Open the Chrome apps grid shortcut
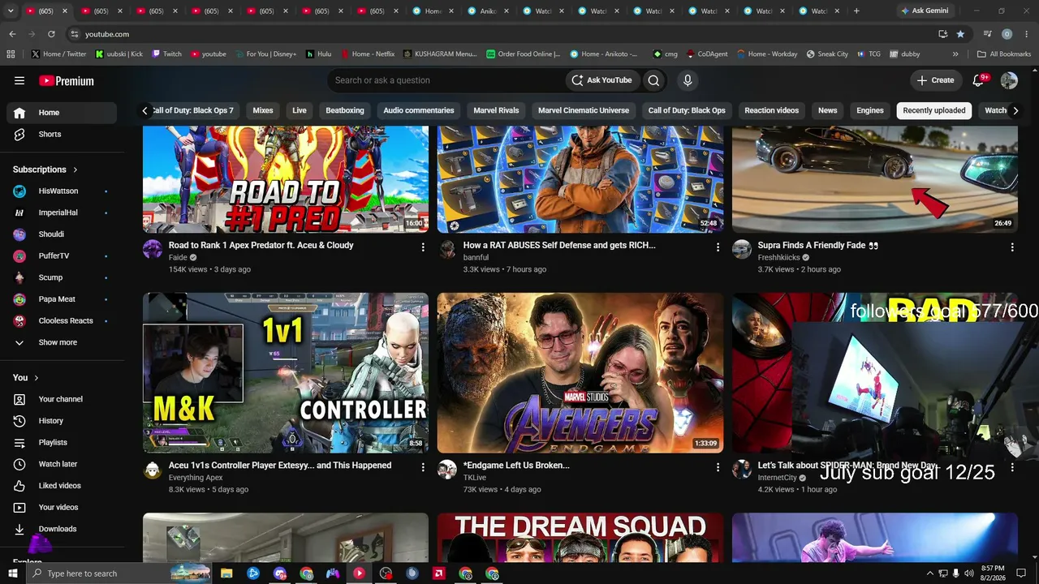1039x584 pixels. coord(11,54)
